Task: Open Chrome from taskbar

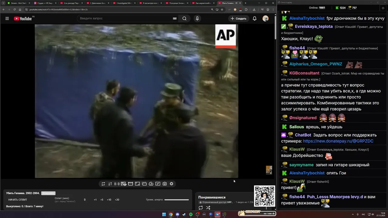Action: 171,214
